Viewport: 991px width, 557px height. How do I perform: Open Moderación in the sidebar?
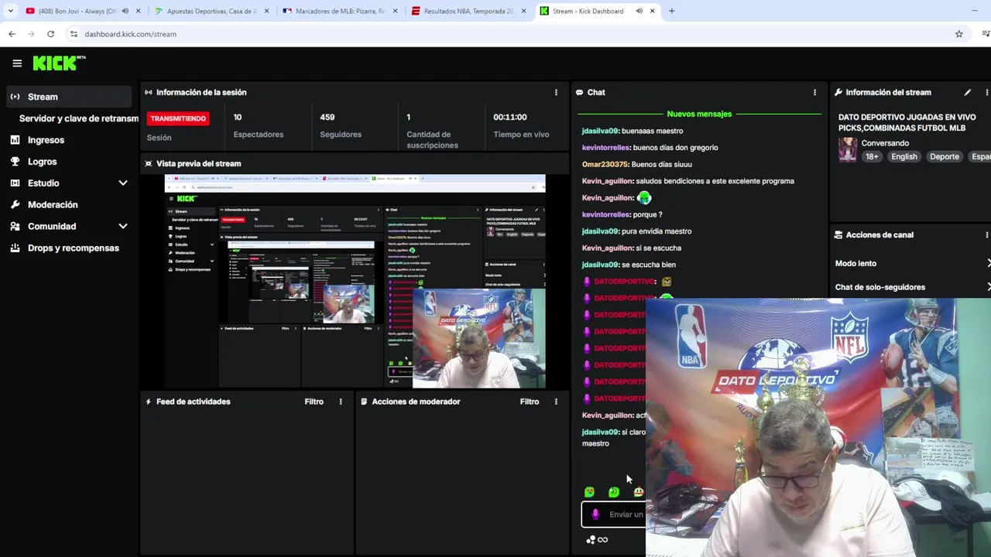click(x=53, y=205)
